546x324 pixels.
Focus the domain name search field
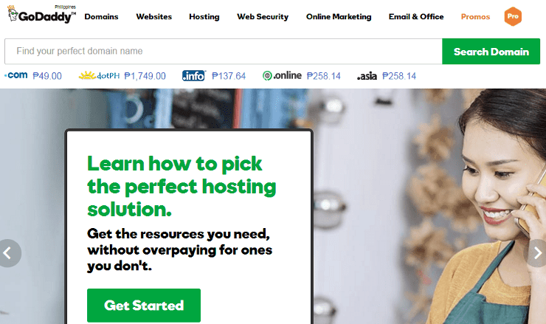click(x=224, y=51)
